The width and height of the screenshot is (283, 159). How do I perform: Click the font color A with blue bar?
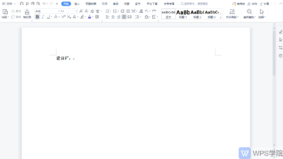tap(89, 17)
